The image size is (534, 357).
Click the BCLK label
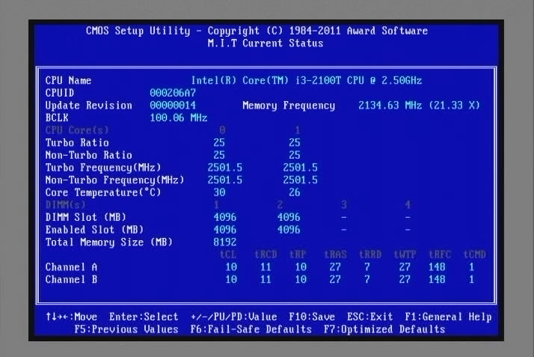pos(57,118)
